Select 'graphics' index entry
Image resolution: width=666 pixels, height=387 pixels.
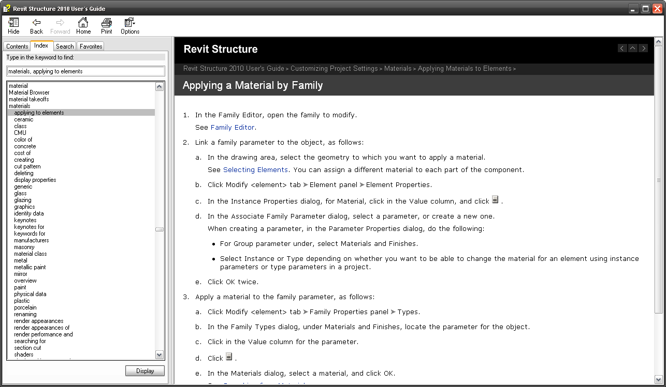tap(25, 207)
